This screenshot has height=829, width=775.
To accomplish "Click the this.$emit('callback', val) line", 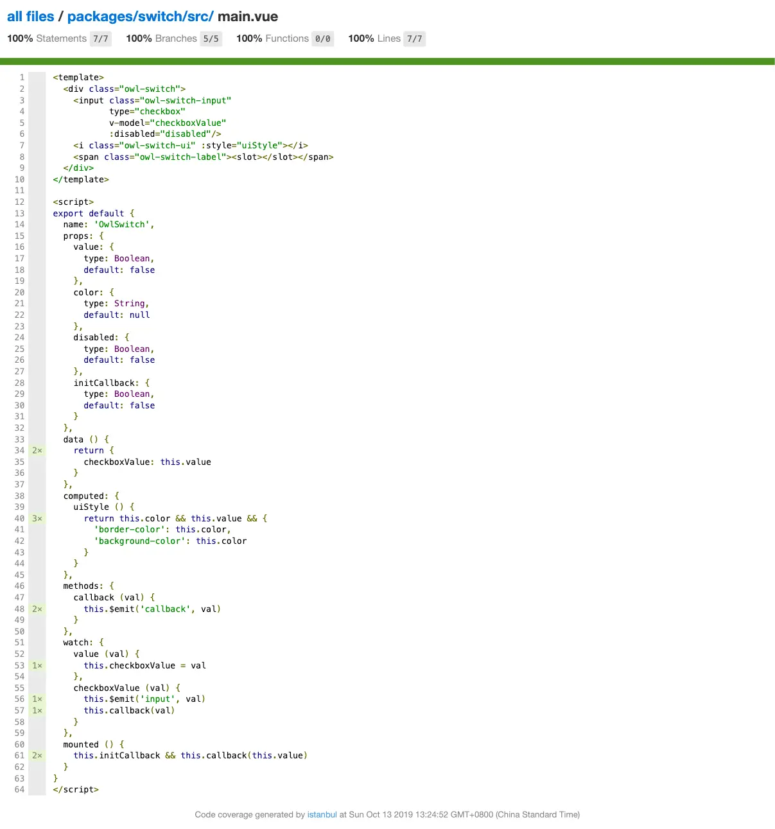I will pos(152,609).
